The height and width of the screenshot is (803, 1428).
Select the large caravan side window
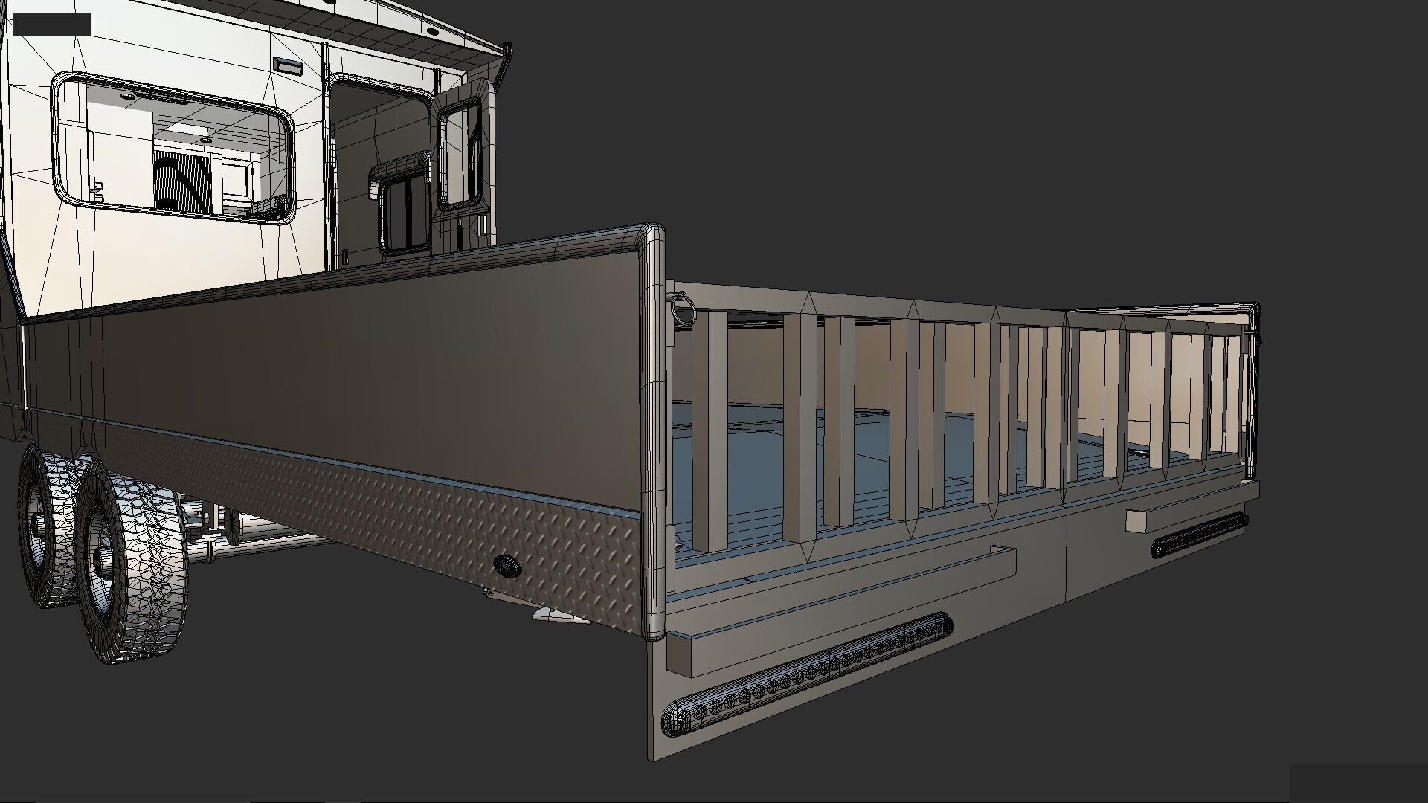173,149
